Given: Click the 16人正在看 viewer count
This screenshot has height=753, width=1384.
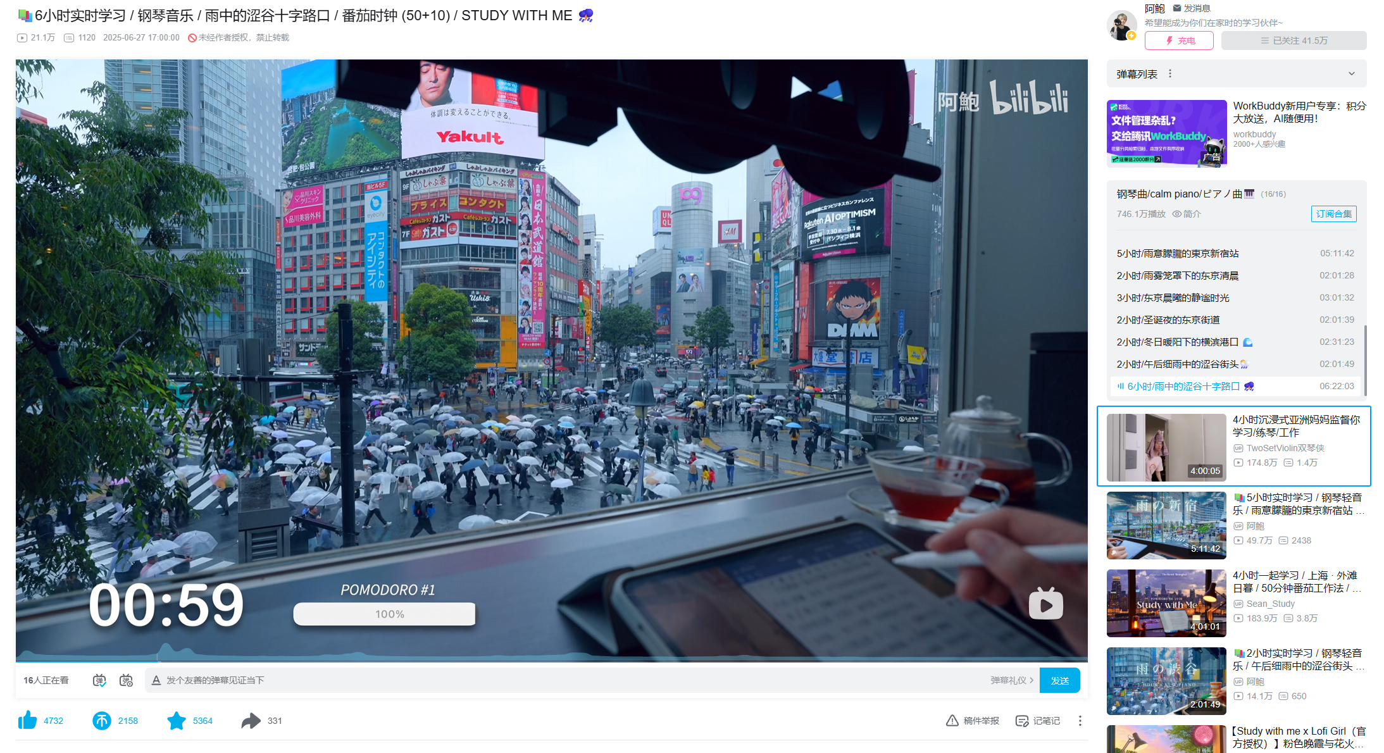Looking at the screenshot, I should click(46, 680).
